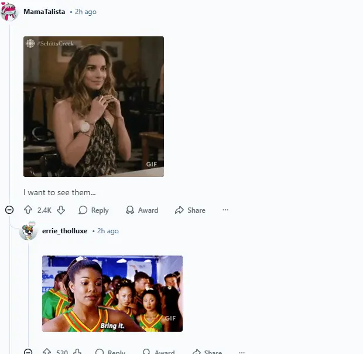
Task: Open the "Bring it." cheerleader GIF
Action: pyautogui.click(x=112, y=293)
